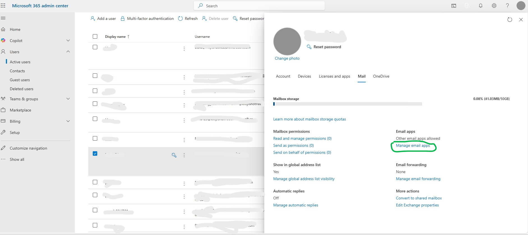Sort by Display name column header
528x235 pixels.
pyautogui.click(x=117, y=36)
